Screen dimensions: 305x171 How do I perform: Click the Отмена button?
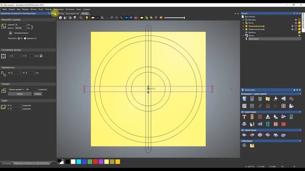[x=38, y=94]
